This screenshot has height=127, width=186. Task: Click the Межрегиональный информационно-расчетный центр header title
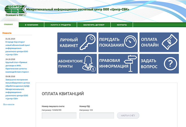click(77, 9)
